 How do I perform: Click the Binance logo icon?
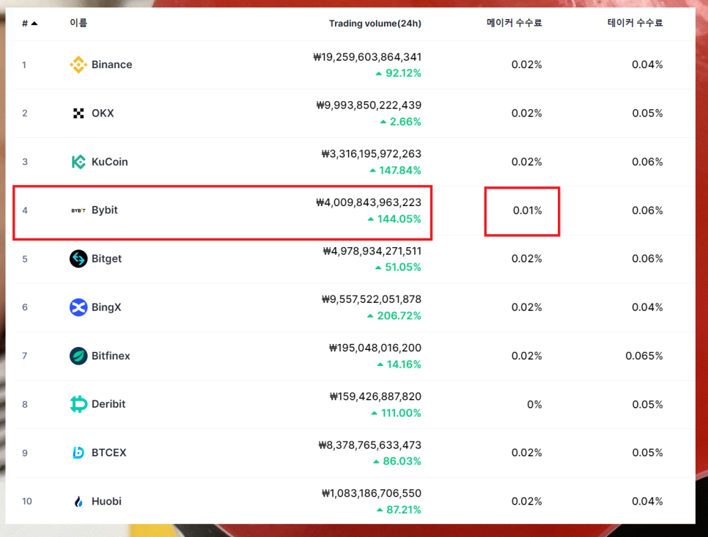point(78,65)
